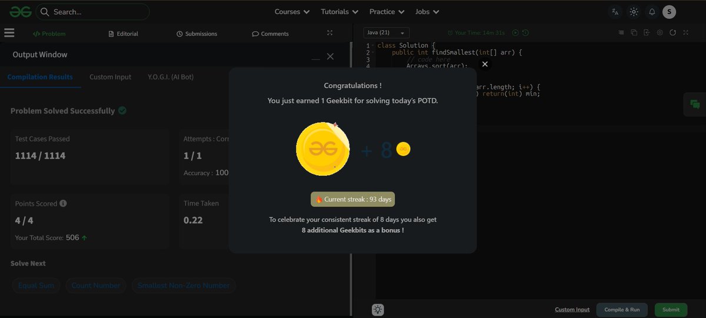
Task: Open Smallest Non-Zero Number problem
Action: (184, 286)
